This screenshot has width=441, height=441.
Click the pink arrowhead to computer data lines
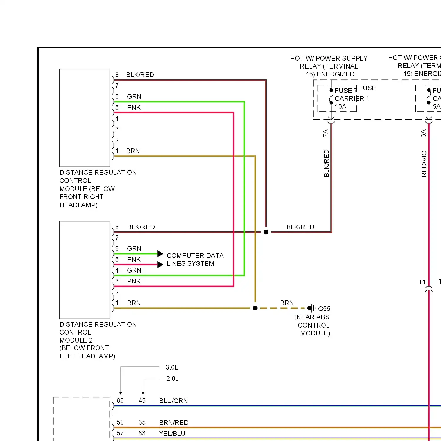coord(160,265)
